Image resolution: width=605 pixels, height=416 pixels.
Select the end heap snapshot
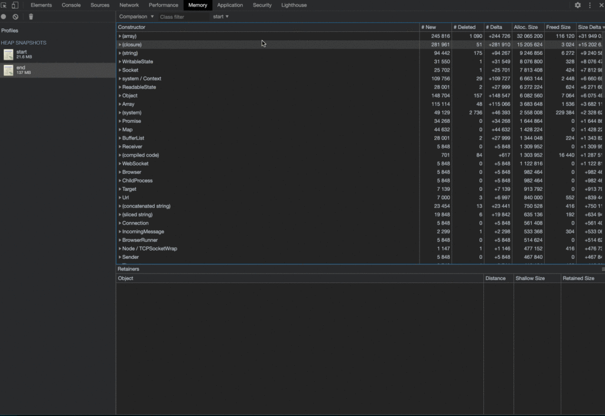[21, 70]
